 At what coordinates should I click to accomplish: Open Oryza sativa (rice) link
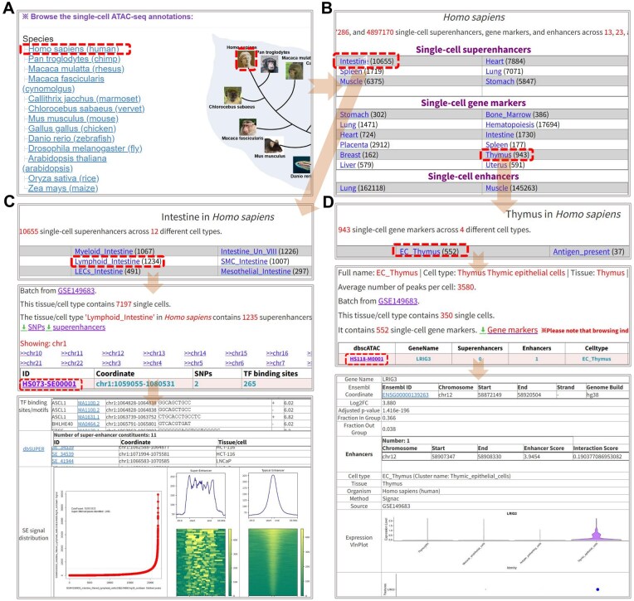pyautogui.click(x=63, y=178)
